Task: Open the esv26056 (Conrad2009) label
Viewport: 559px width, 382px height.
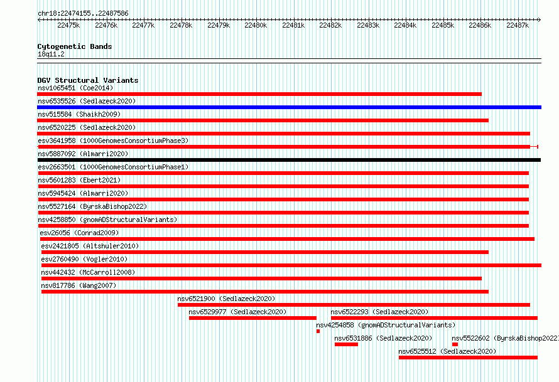Action: click(79, 233)
